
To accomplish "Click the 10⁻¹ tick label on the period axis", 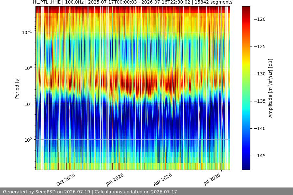I will tap(27, 32).
